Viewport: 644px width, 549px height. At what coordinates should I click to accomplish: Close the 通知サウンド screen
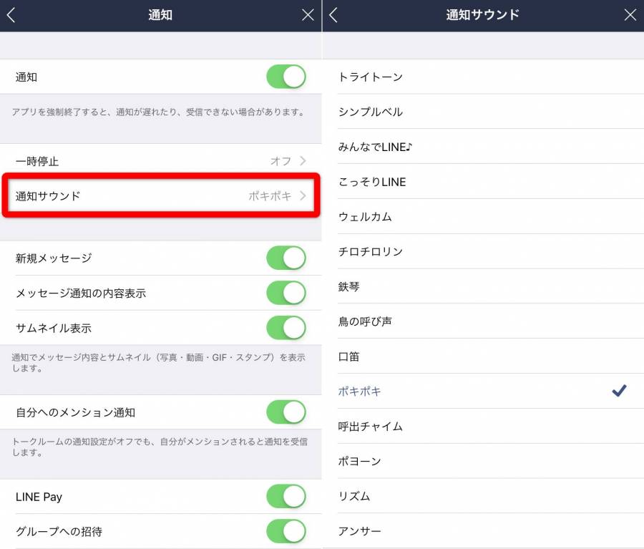(x=630, y=15)
